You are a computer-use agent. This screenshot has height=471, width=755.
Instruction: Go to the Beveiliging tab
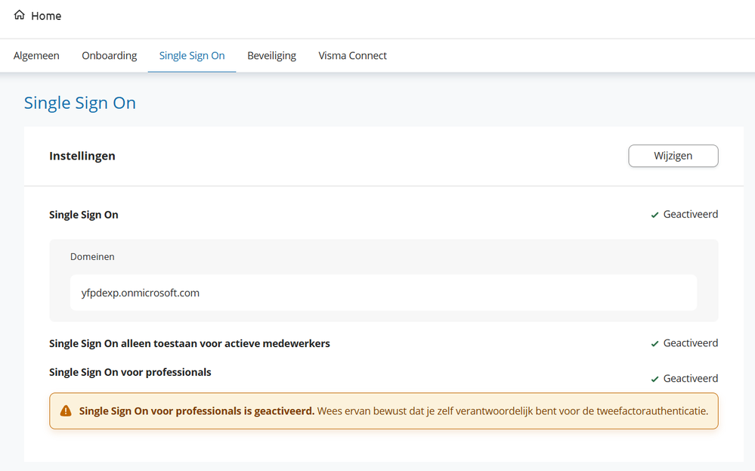[x=271, y=55]
